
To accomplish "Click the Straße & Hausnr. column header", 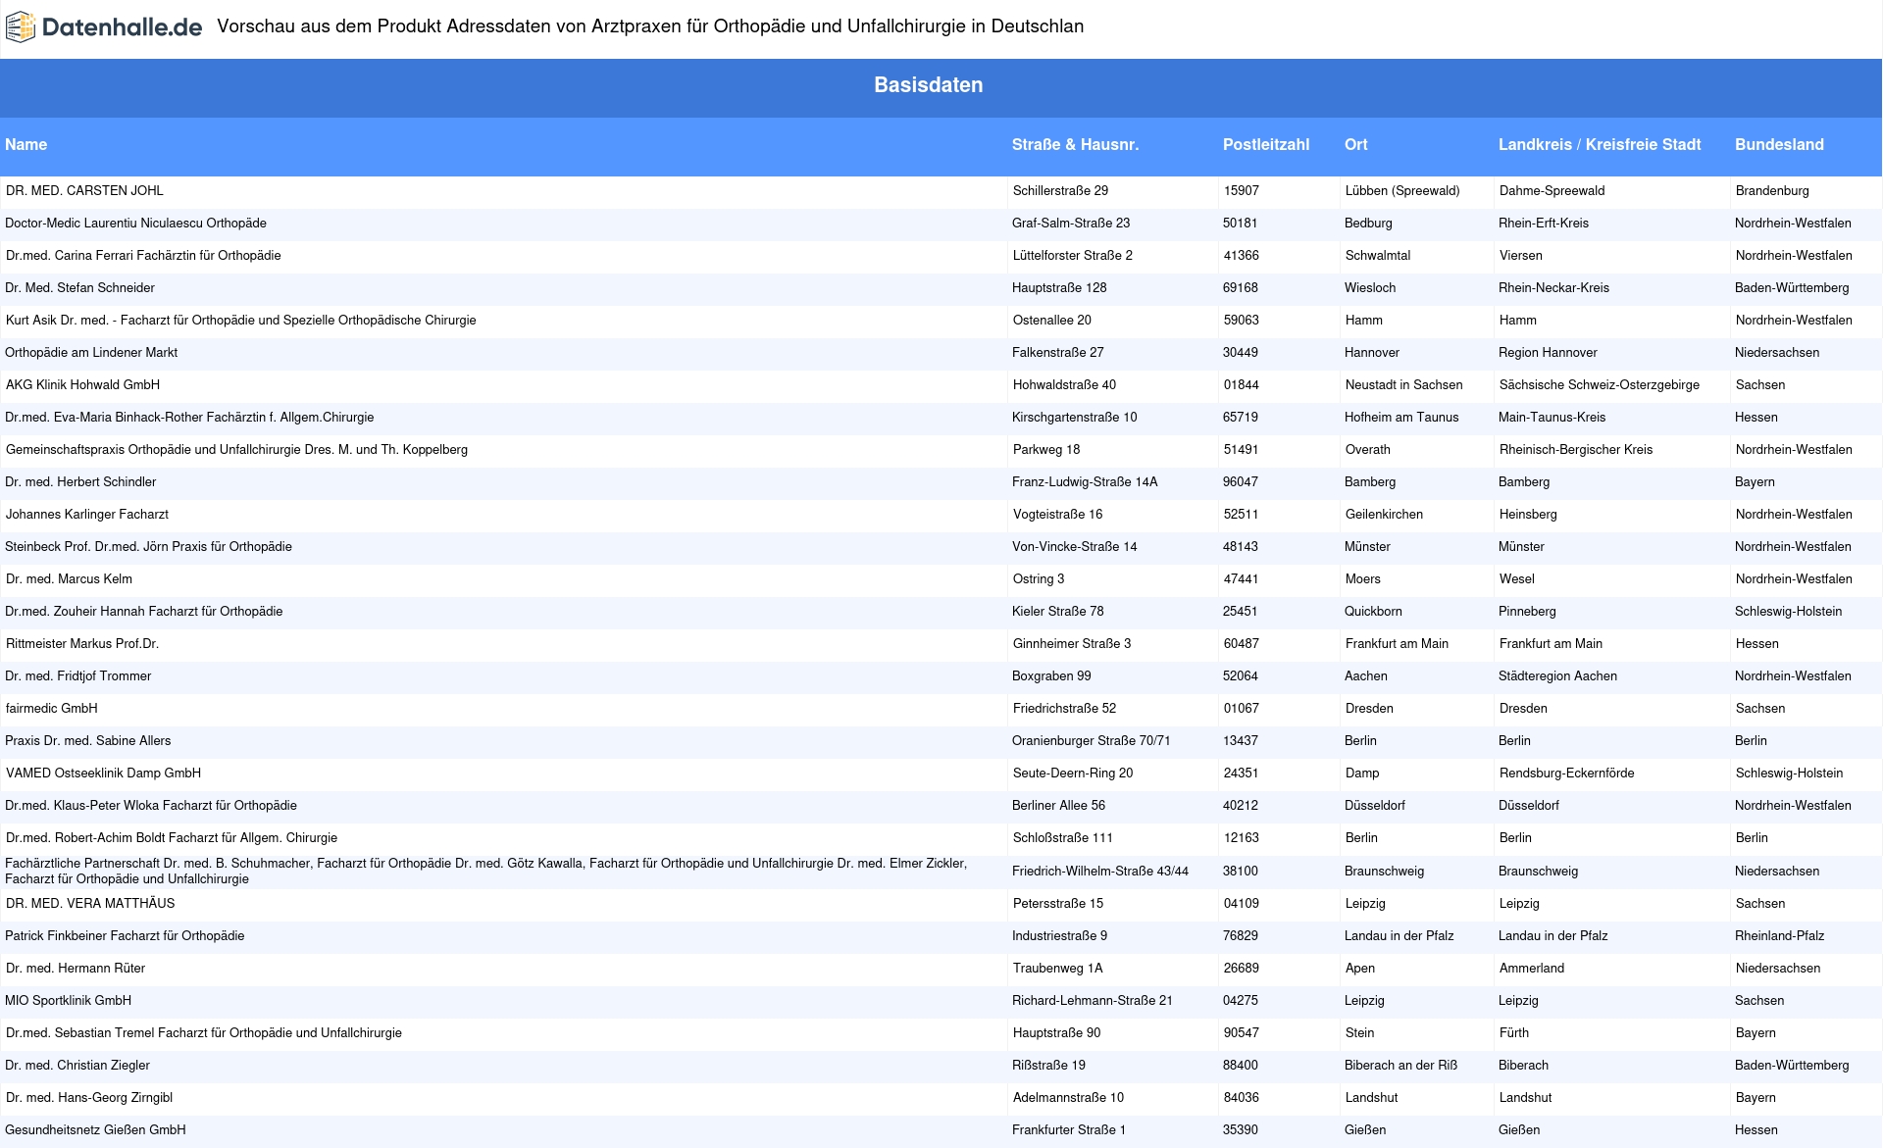I will 1075,145.
